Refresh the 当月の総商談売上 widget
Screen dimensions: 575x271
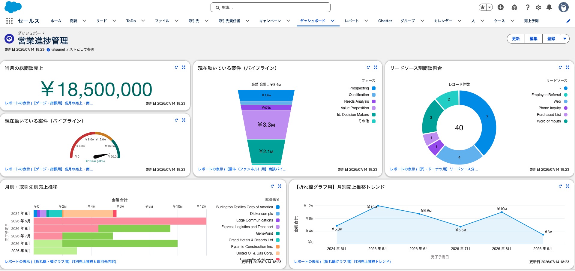pyautogui.click(x=176, y=67)
